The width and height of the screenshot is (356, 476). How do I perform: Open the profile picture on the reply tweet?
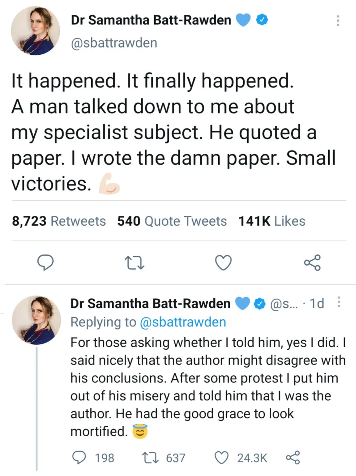point(36,320)
